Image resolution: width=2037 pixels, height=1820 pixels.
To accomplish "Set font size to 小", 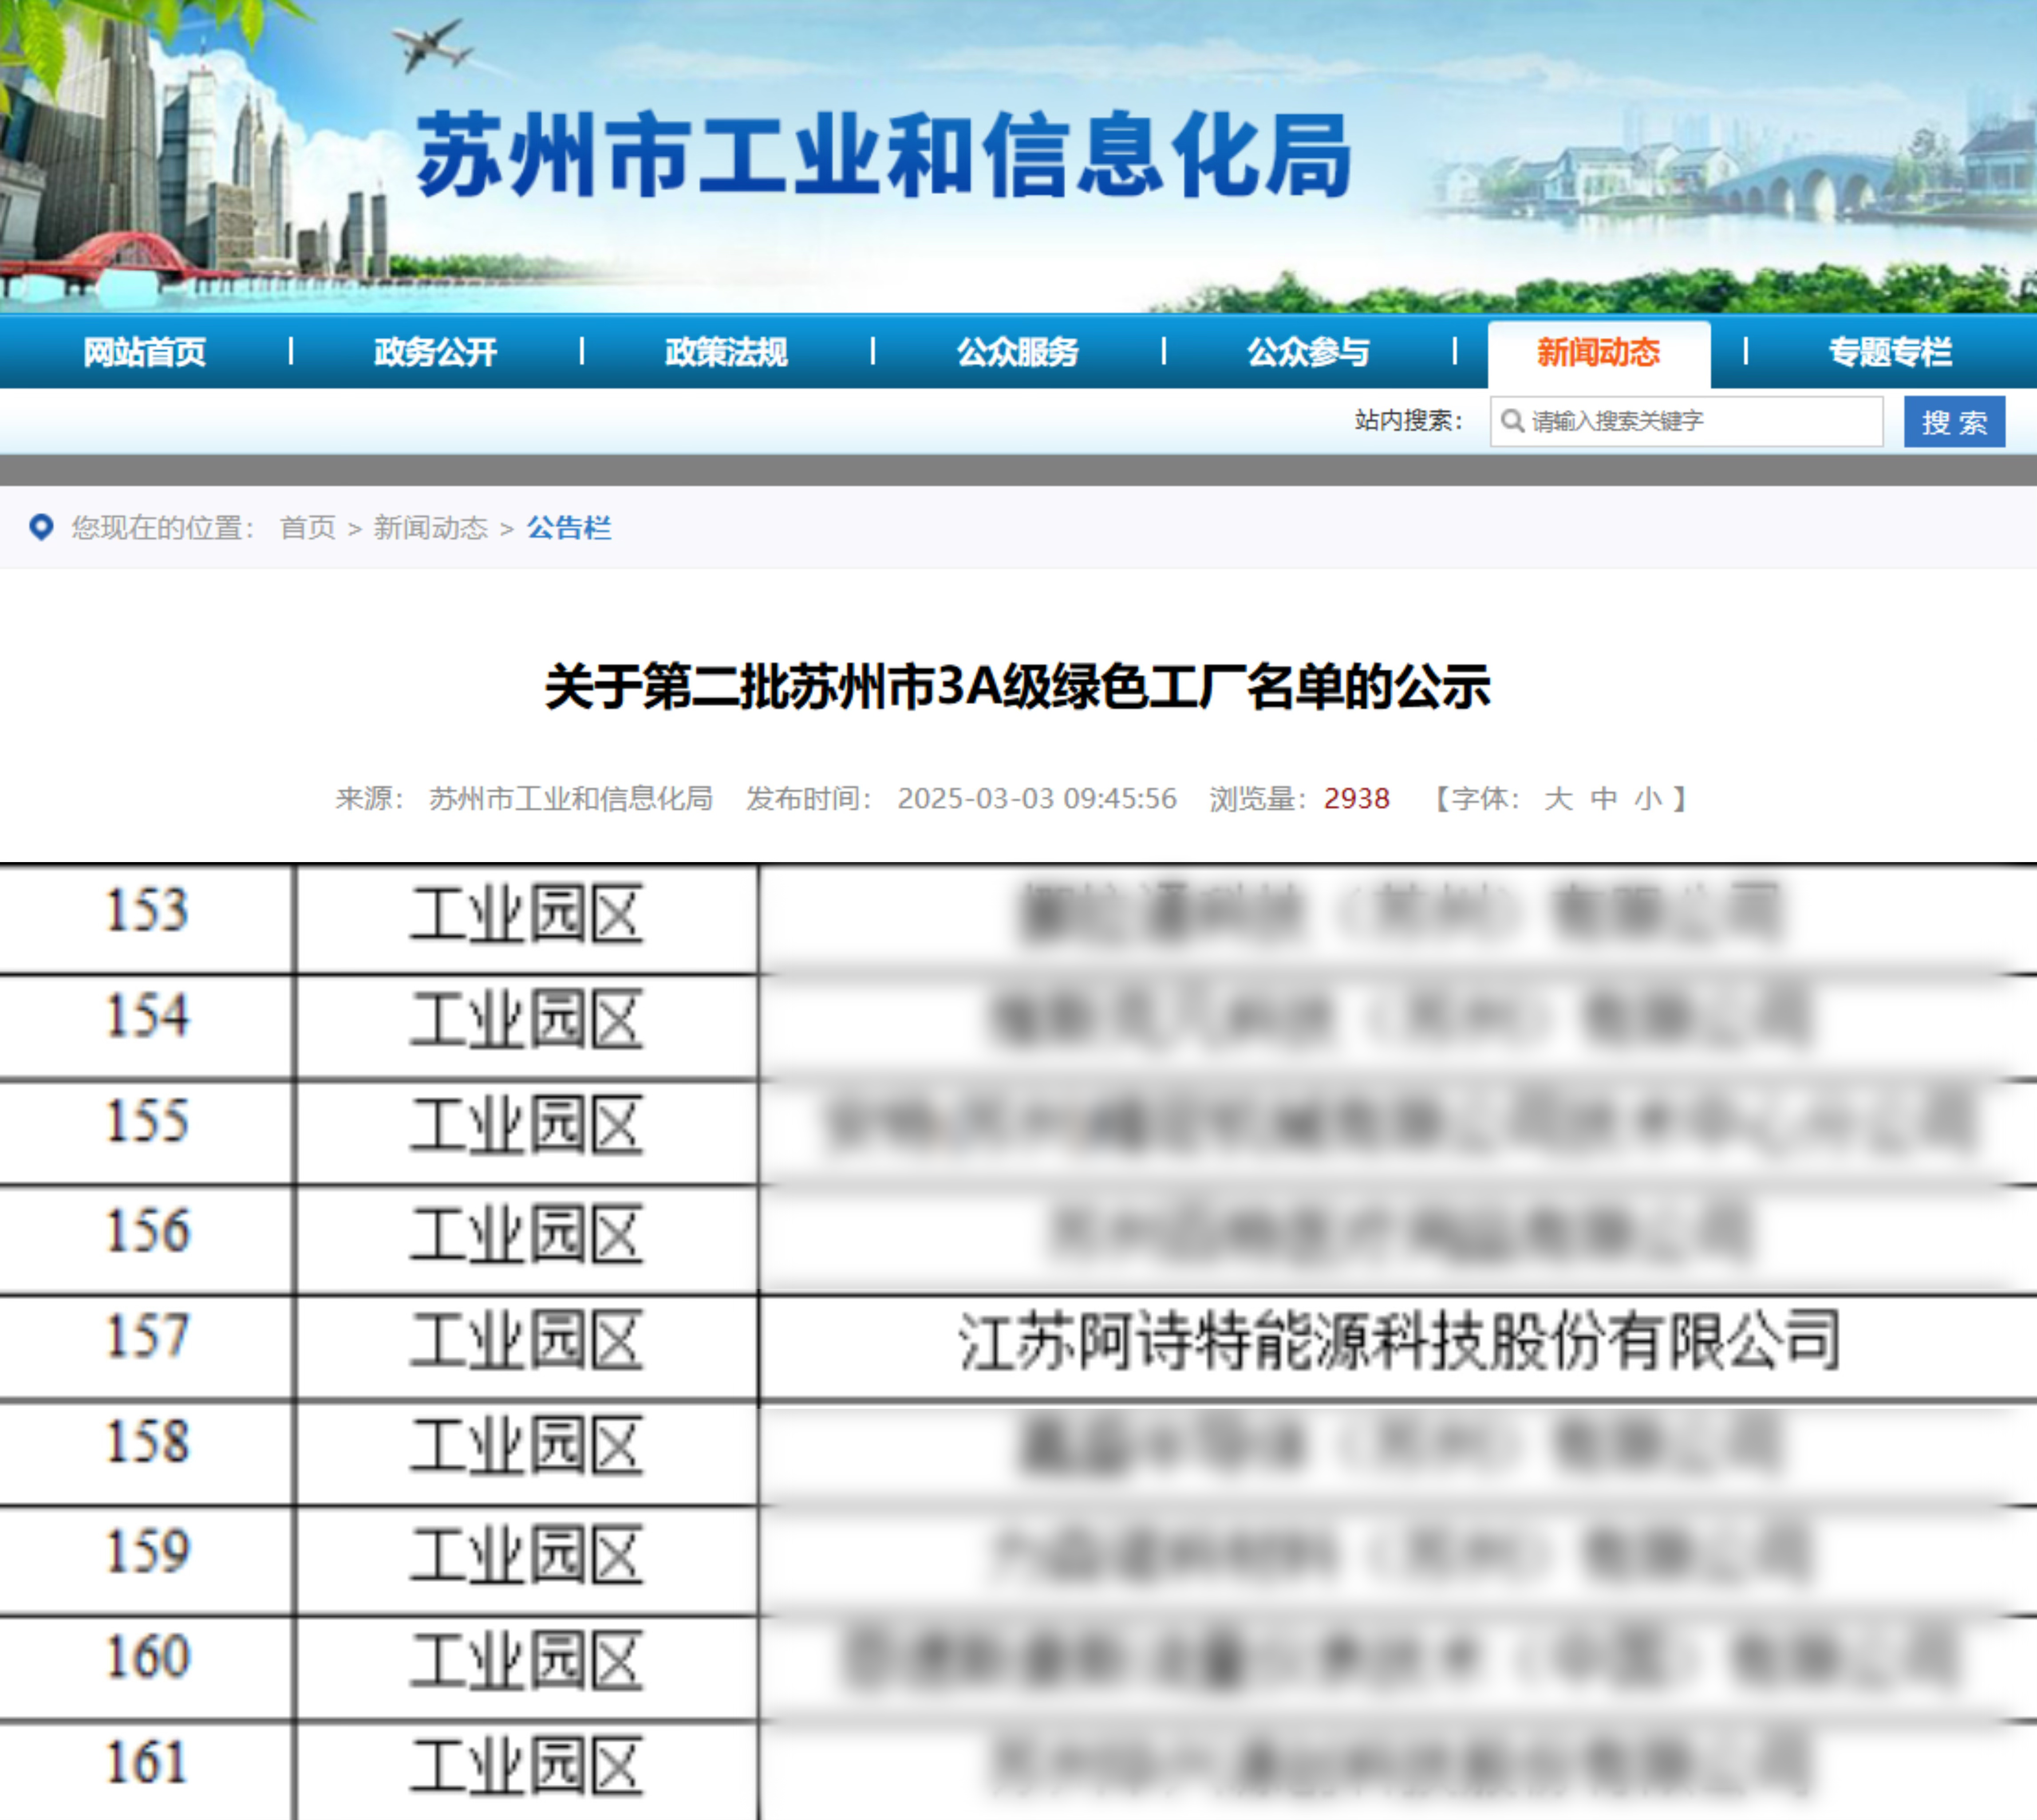I will click(1648, 798).
